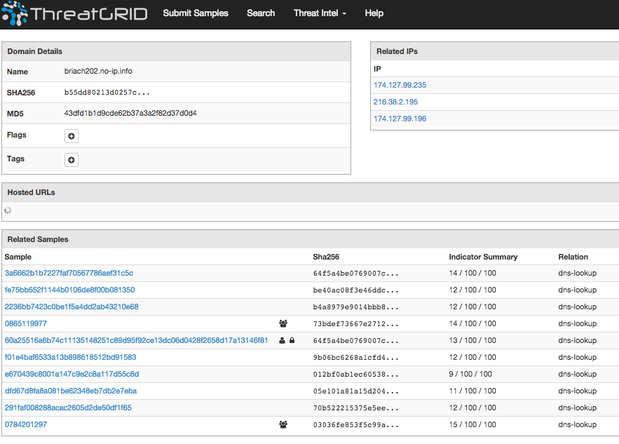Click the padlock icon on the 60a25516 sample row
This screenshot has height=444, width=619.
292,340
